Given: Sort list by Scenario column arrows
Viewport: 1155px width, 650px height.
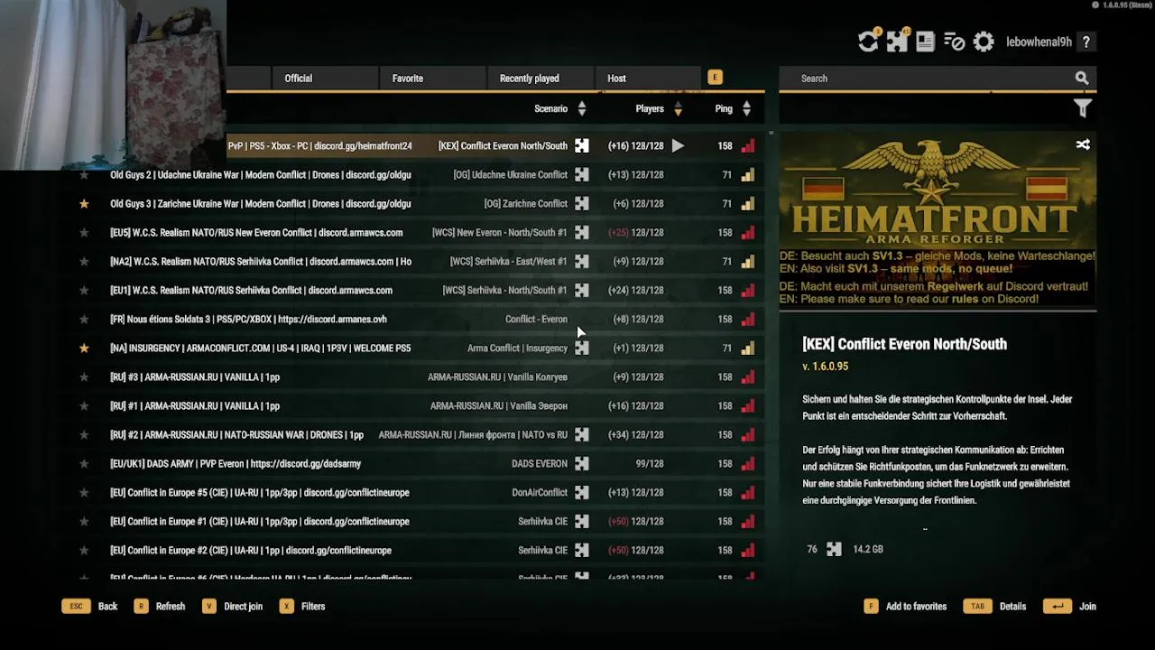Looking at the screenshot, I should tap(582, 108).
